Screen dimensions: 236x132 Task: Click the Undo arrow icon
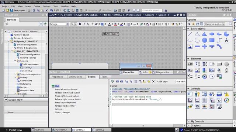(52, 10)
